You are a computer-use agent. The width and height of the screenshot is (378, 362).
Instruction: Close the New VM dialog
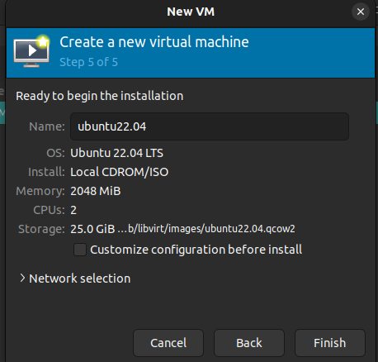361,12
